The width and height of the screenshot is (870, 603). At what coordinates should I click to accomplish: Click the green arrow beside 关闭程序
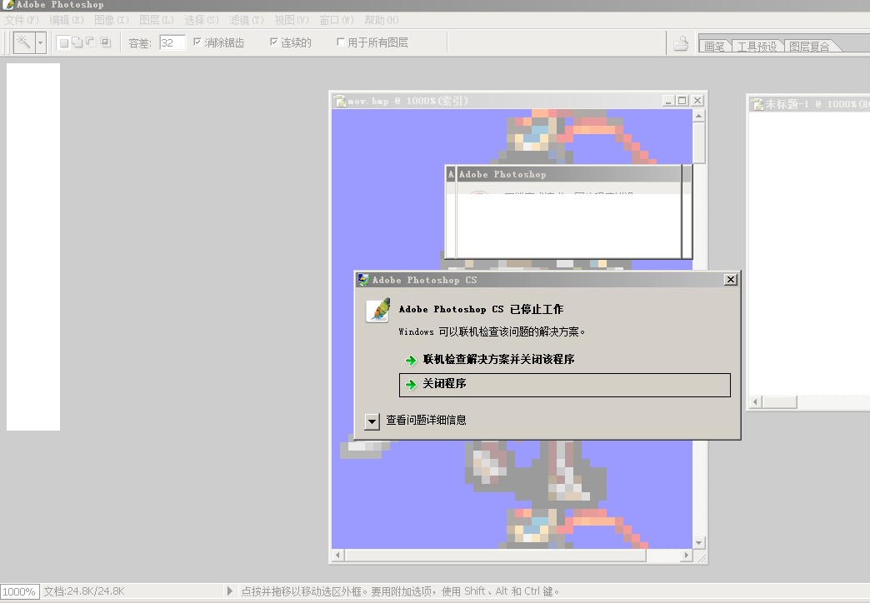point(411,385)
